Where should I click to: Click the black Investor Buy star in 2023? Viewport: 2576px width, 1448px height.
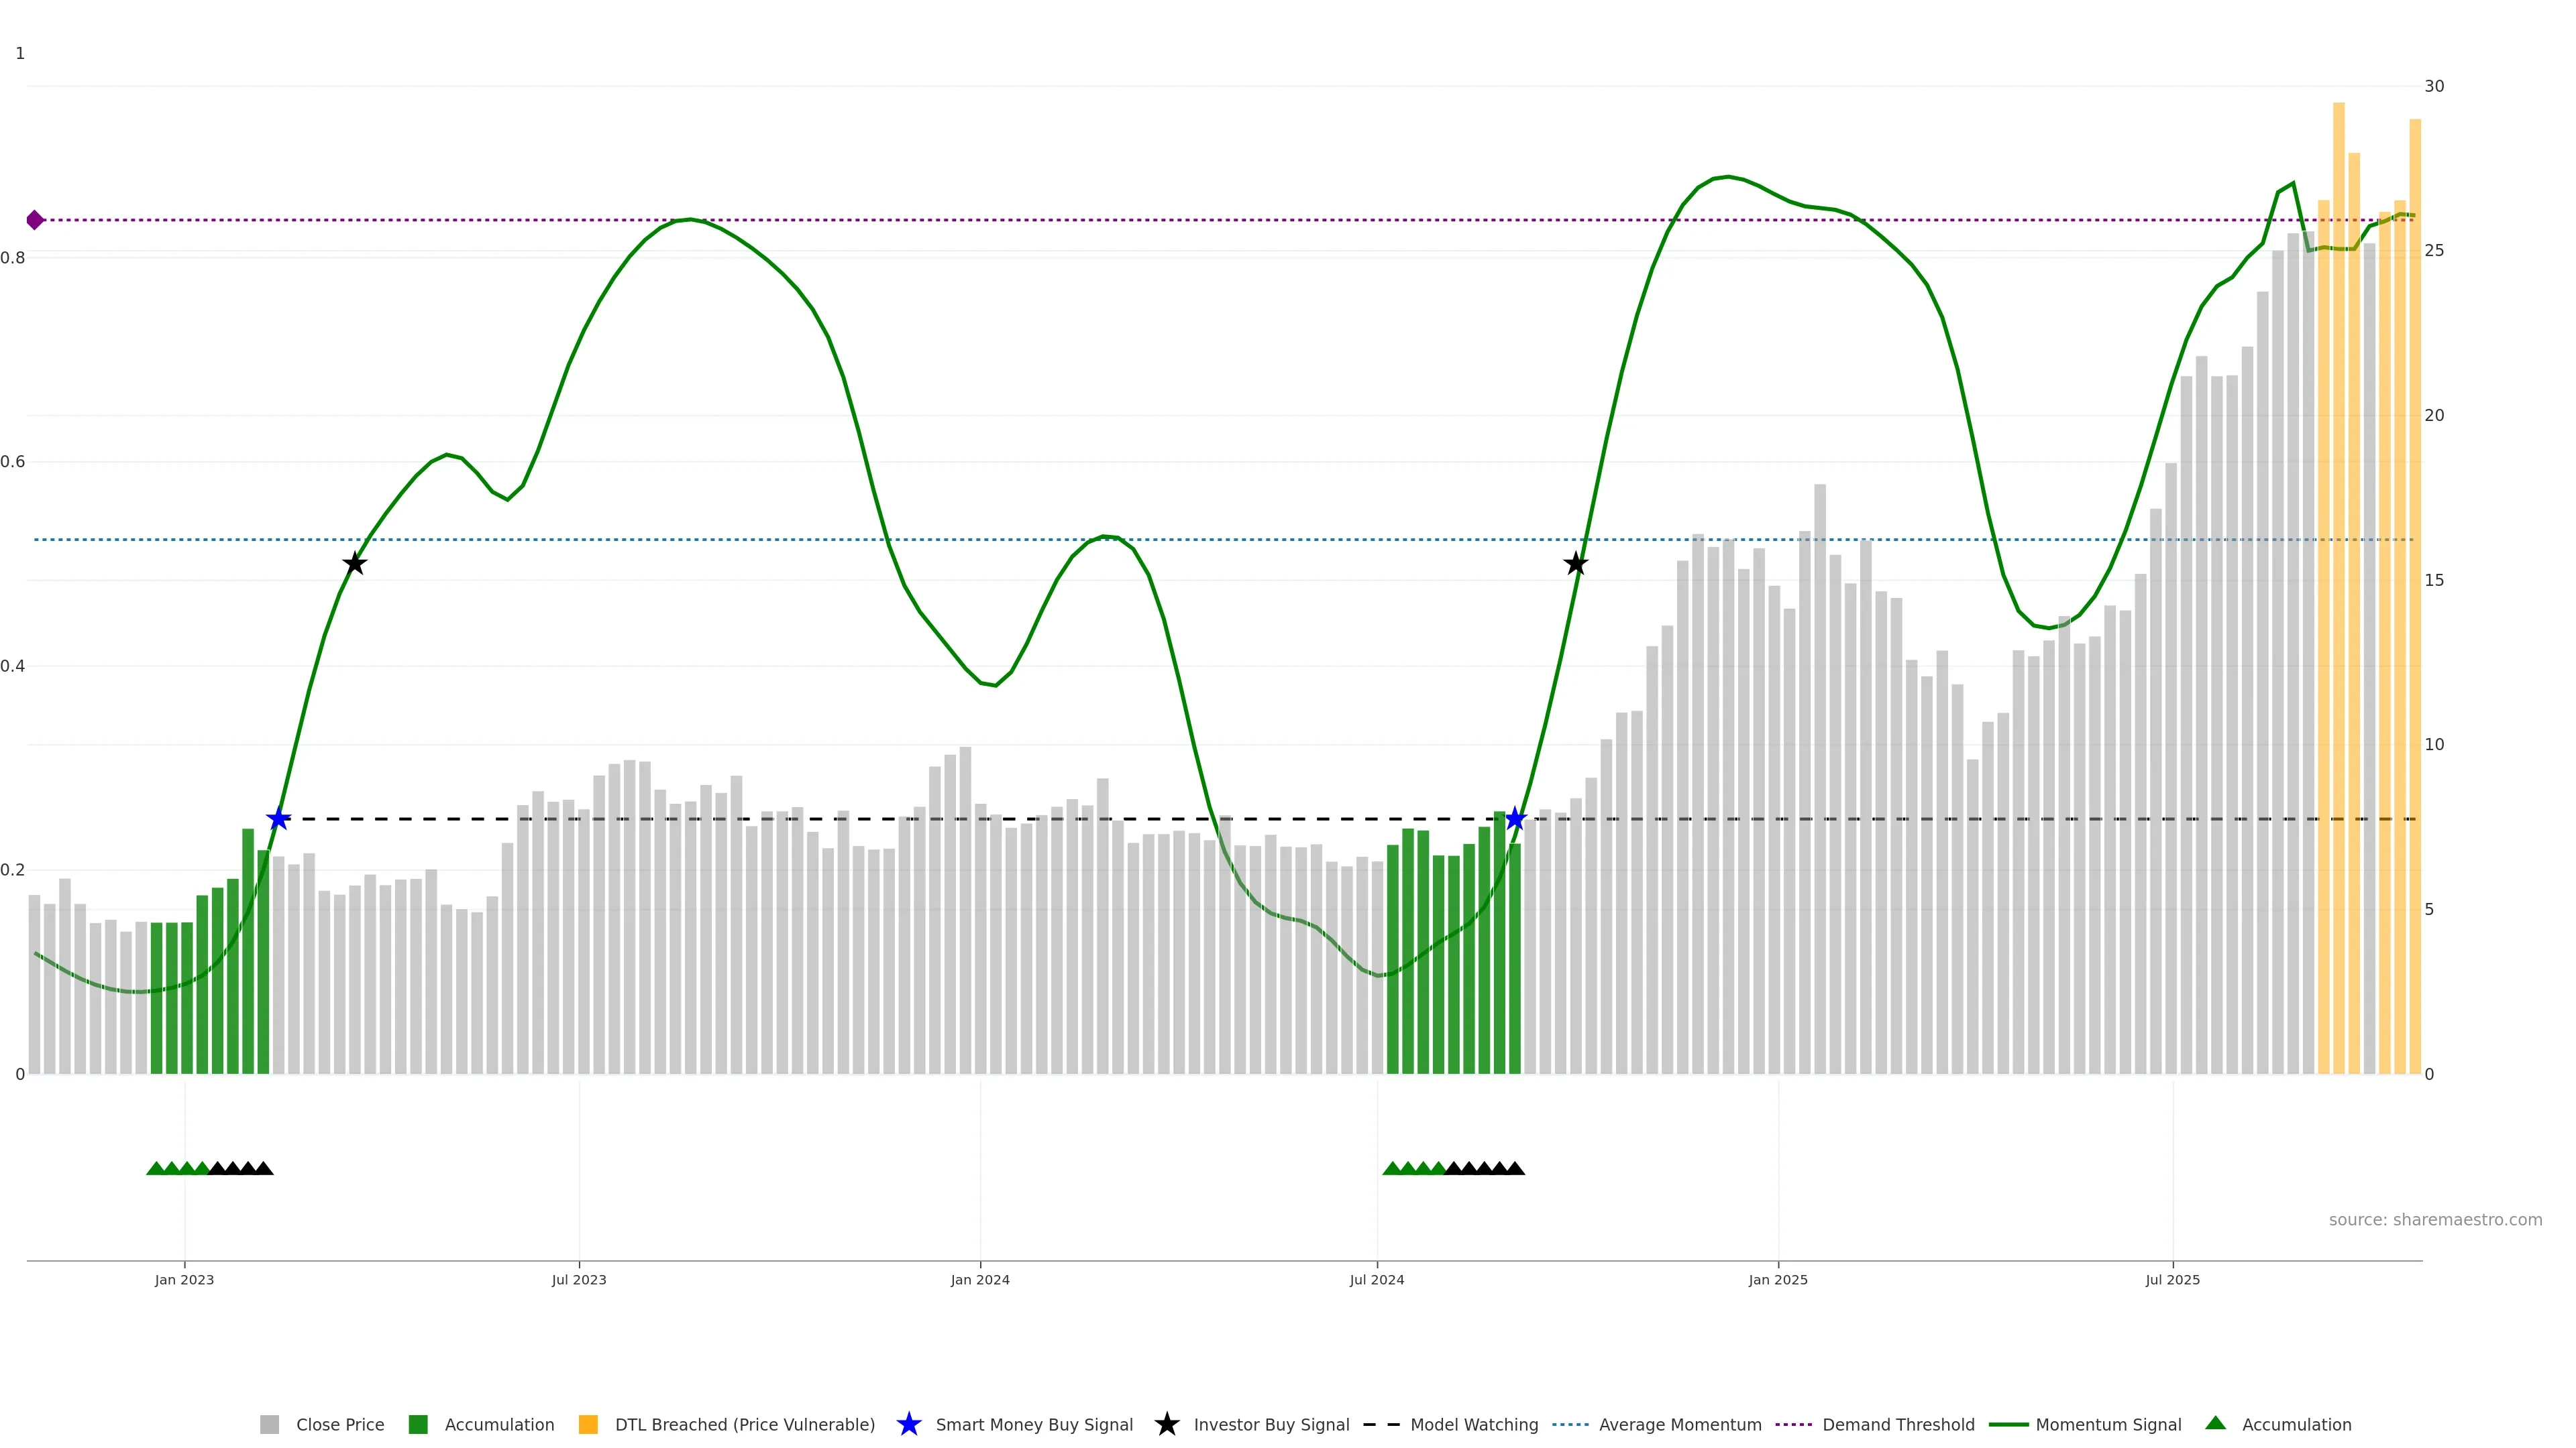pyautogui.click(x=354, y=564)
